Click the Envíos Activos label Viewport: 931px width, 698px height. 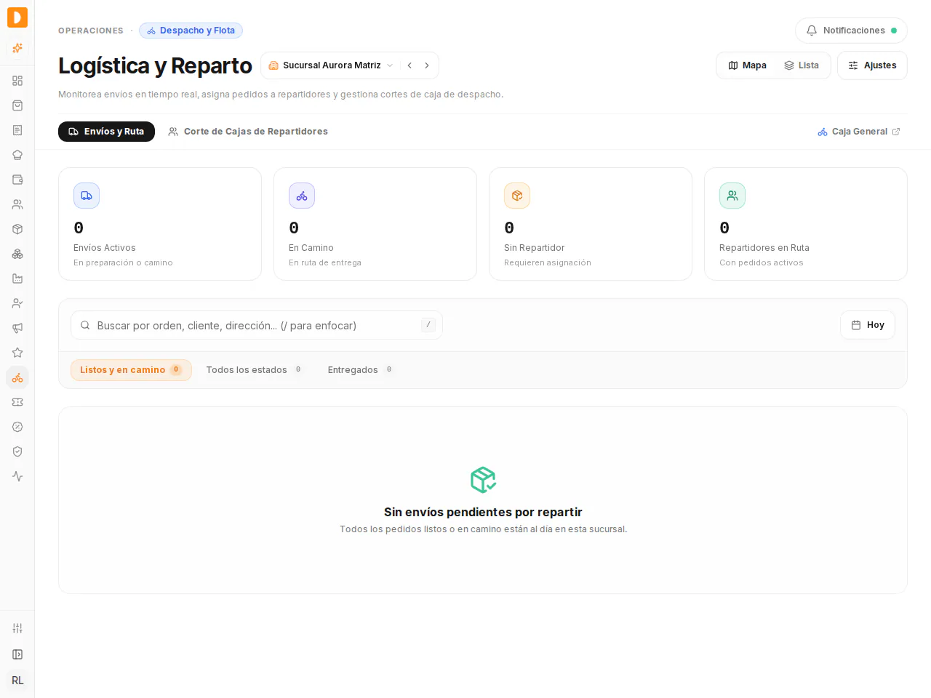[x=105, y=248]
